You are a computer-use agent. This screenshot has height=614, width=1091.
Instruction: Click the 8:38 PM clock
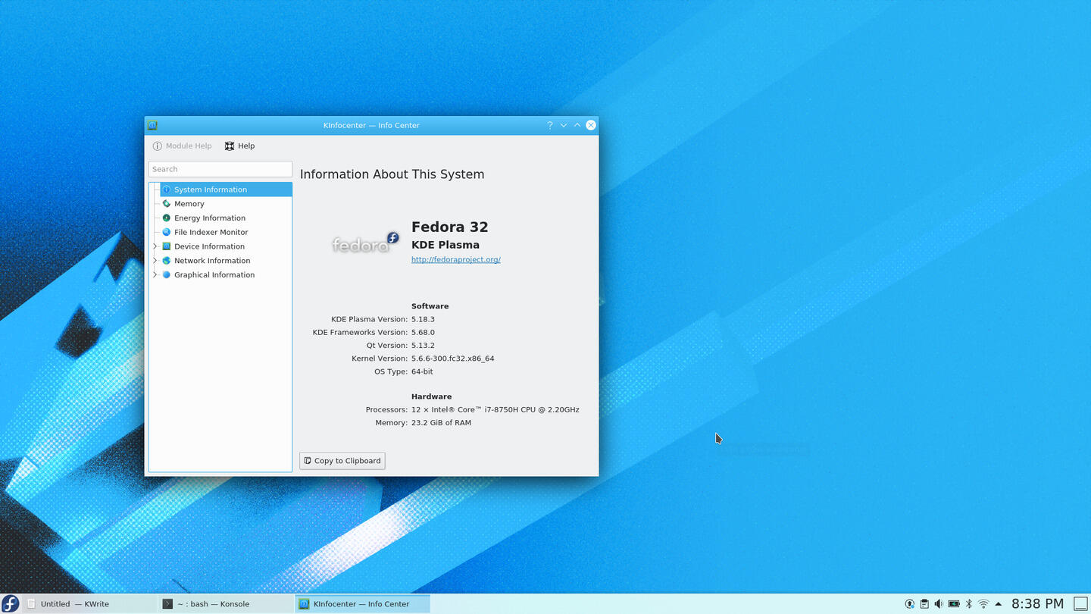1037,603
